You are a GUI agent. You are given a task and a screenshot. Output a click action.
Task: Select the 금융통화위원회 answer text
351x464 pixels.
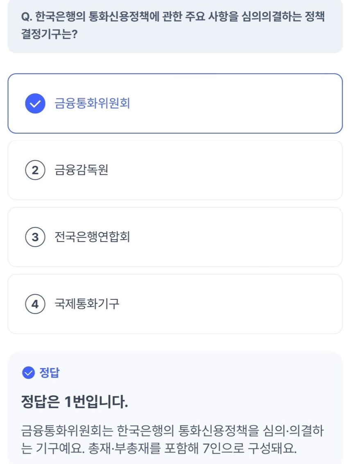click(92, 103)
